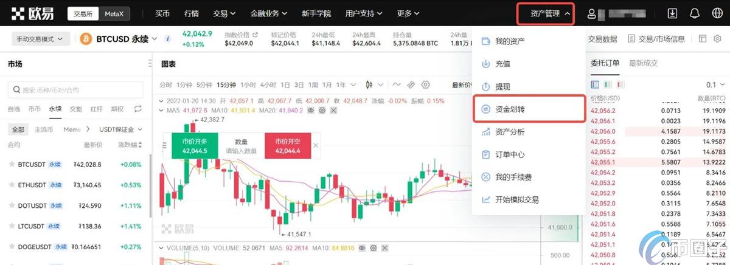
Task: Open the notification bell
Action: click(x=695, y=13)
